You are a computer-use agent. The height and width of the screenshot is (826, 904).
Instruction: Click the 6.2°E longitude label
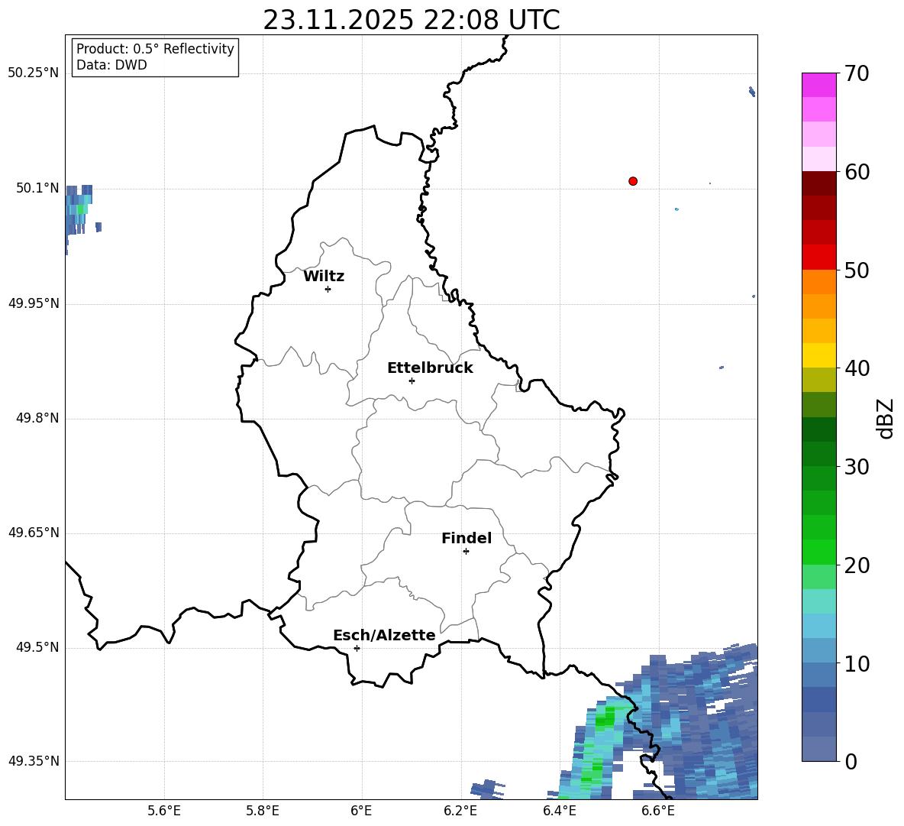tap(460, 811)
